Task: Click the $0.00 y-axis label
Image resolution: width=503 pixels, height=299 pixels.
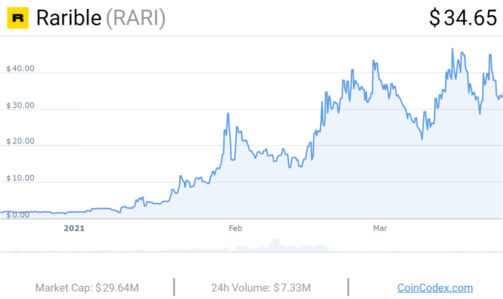Action: pyautogui.click(x=18, y=215)
